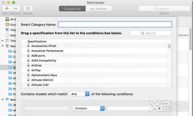The width and height of the screenshot is (193, 116).
Task: Click the main window model list scrollbar
Action: click(x=190, y=39)
